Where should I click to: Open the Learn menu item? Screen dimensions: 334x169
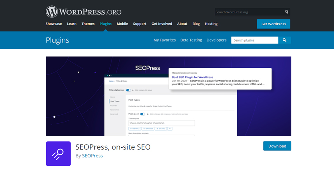coord(71,24)
